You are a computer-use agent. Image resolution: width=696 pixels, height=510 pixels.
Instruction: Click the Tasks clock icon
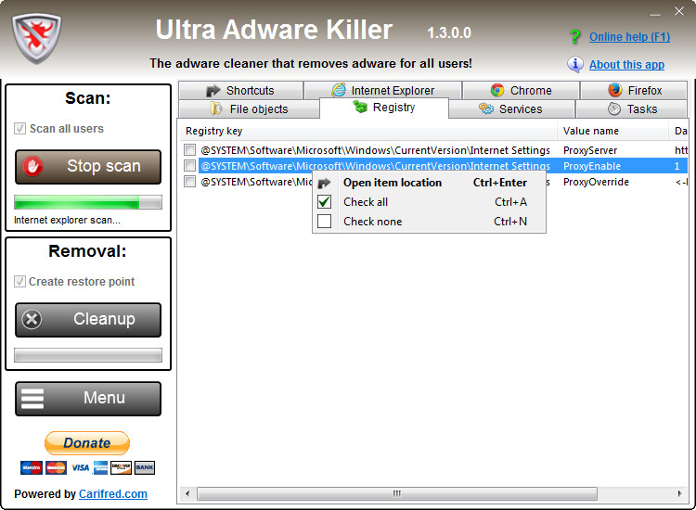pyautogui.click(x=614, y=108)
